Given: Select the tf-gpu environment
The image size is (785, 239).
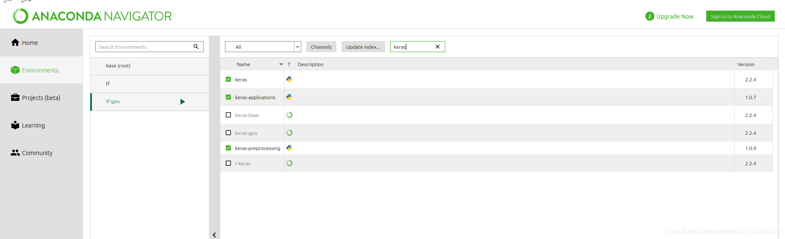Looking at the screenshot, I should (150, 102).
